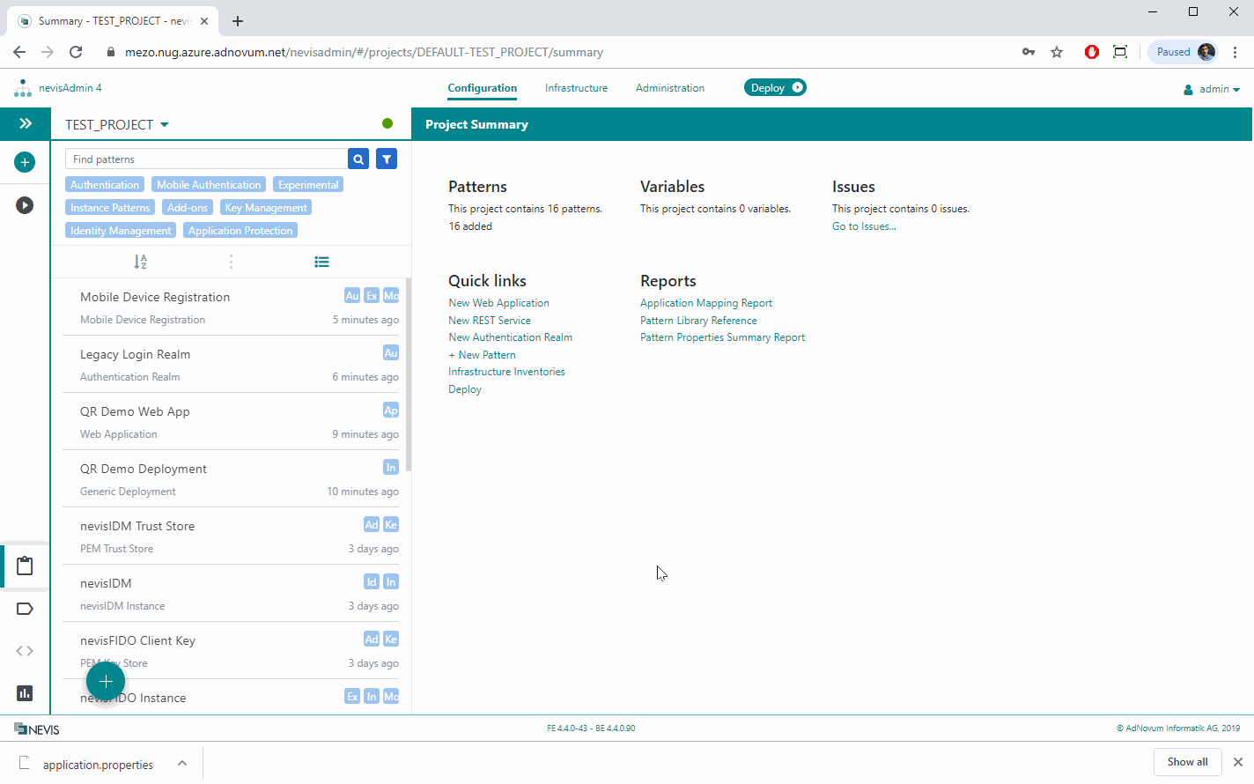This screenshot has width=1254, height=784.
Task: Expand the application.properties download options
Action: 182,763
